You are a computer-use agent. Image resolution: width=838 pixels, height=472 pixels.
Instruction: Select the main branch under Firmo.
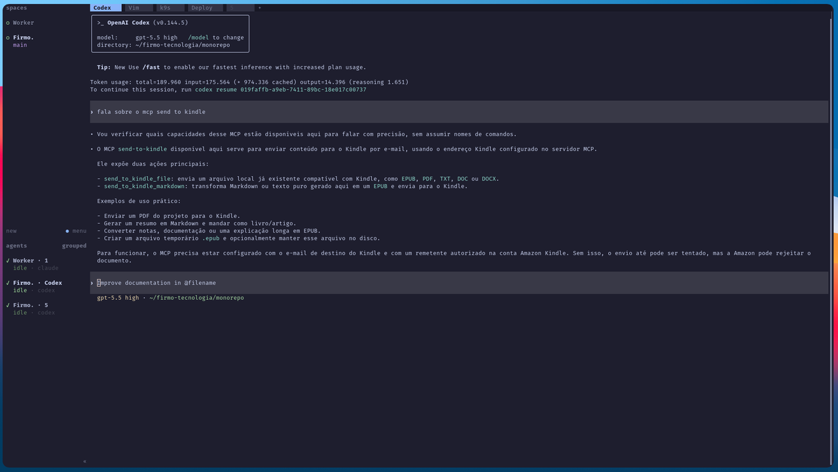(20, 45)
